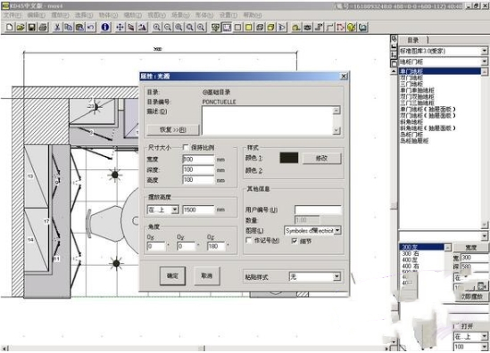Click the scissors cut icon

[x=57, y=28]
